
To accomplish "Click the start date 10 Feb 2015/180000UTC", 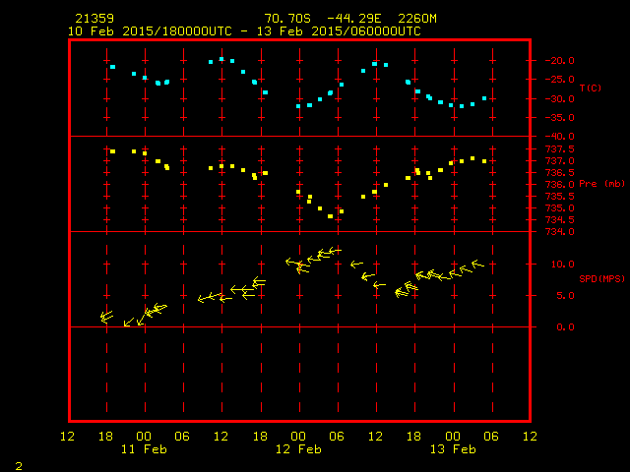I will coord(150,31).
